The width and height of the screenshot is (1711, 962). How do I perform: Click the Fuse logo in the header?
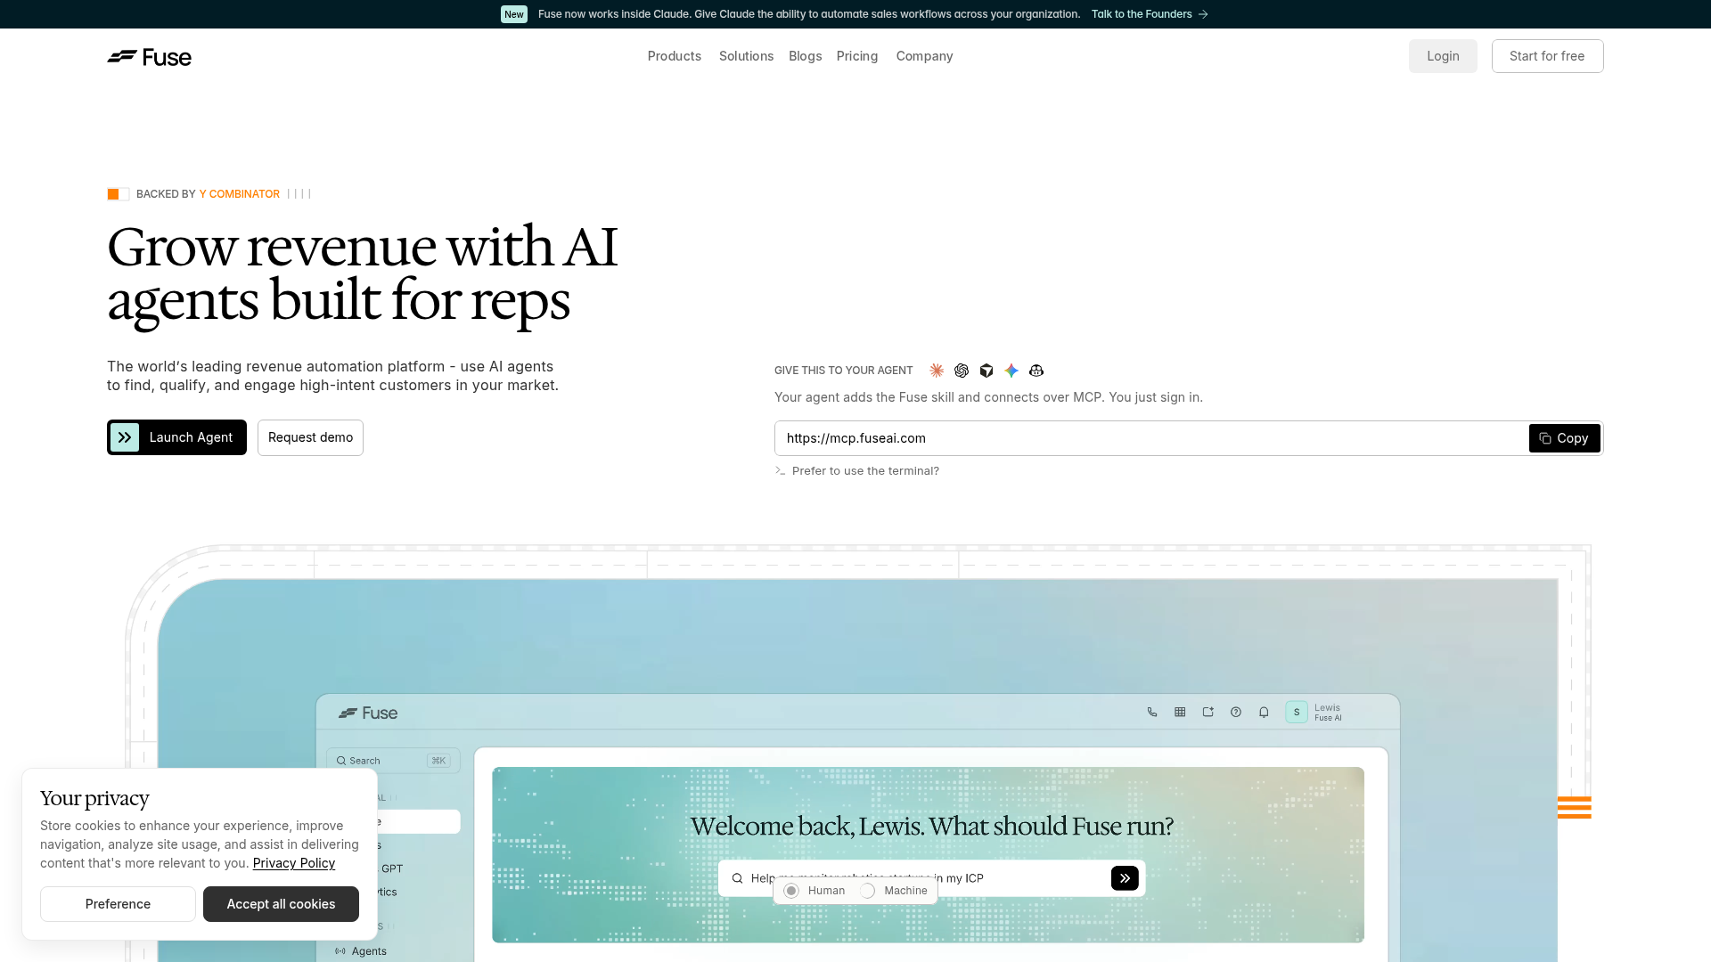click(149, 57)
